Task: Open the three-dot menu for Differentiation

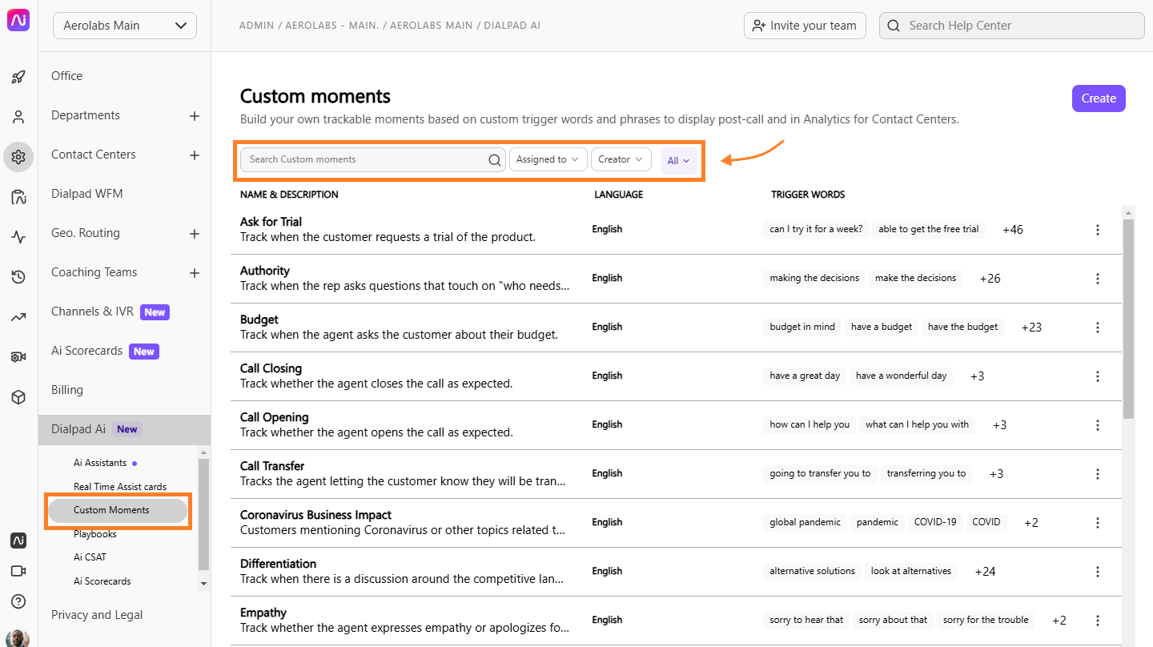Action: (x=1098, y=572)
